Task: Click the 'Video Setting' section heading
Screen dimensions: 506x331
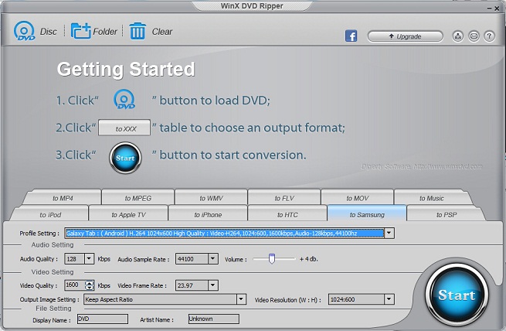Action: coord(53,272)
